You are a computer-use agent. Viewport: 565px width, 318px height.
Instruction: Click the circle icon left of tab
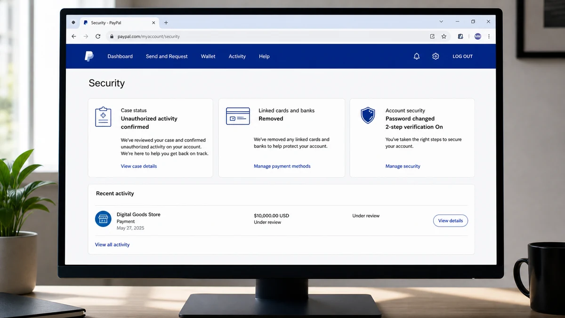(73, 23)
